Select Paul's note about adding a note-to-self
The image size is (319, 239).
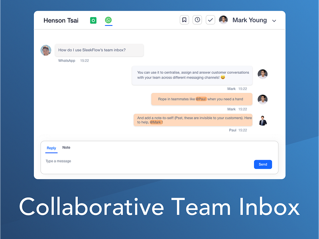coord(193,120)
